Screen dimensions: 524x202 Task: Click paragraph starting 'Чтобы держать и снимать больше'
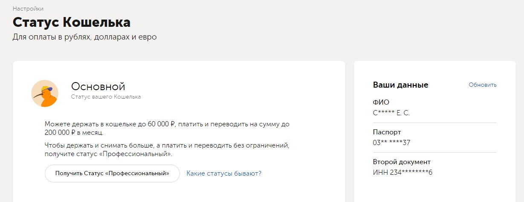[167, 150]
